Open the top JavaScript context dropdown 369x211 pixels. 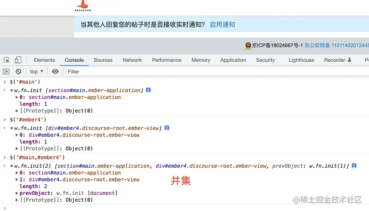pyautogui.click(x=36, y=71)
